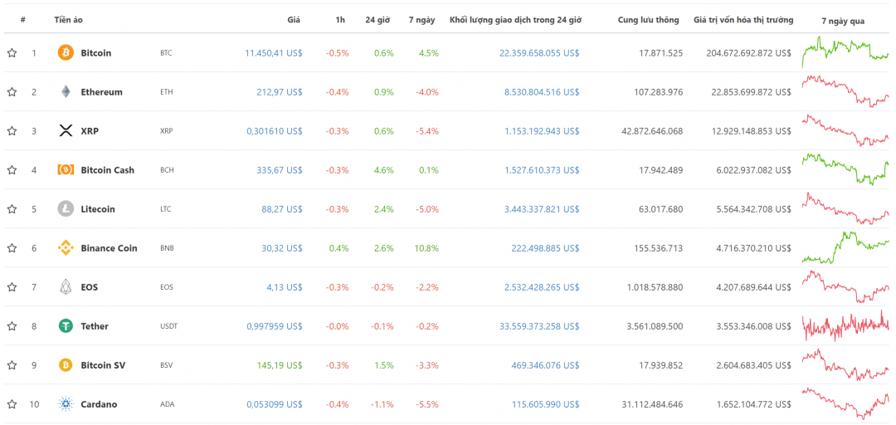896x425 pixels.
Task: Star Cardano as a favorite
Action: pos(12,404)
